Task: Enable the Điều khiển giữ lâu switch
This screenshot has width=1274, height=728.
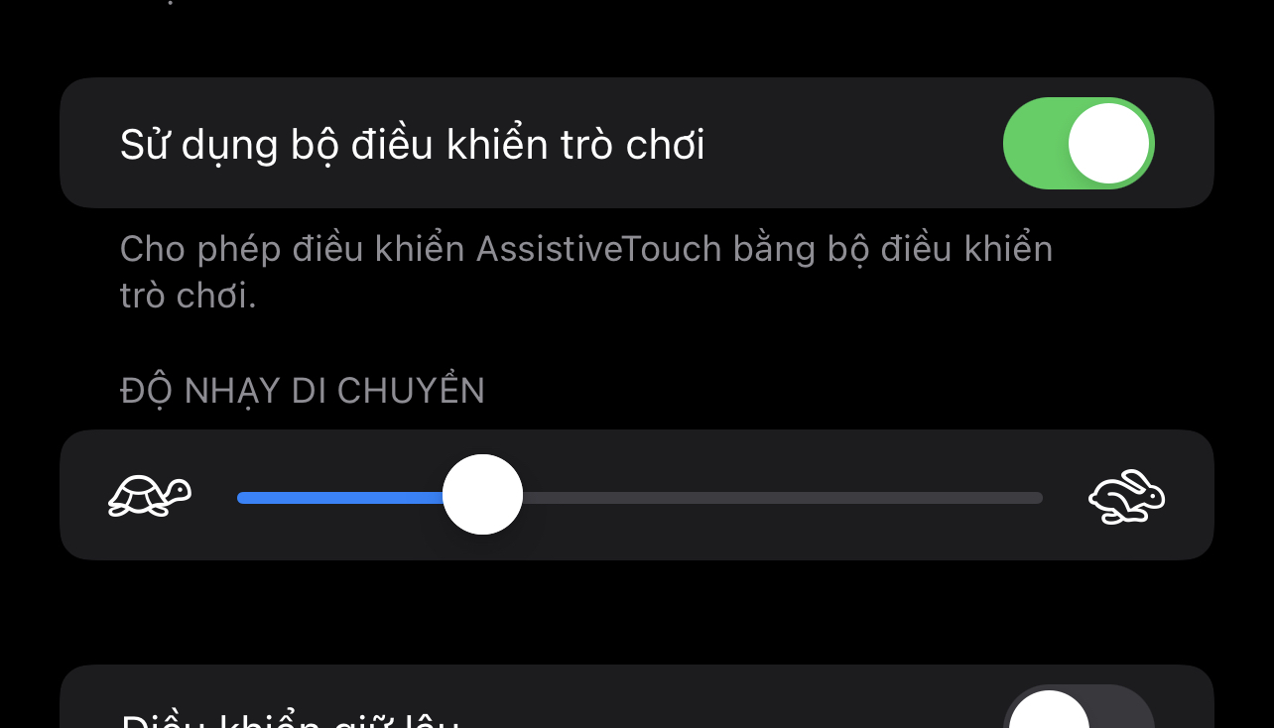Action: (x=1079, y=707)
